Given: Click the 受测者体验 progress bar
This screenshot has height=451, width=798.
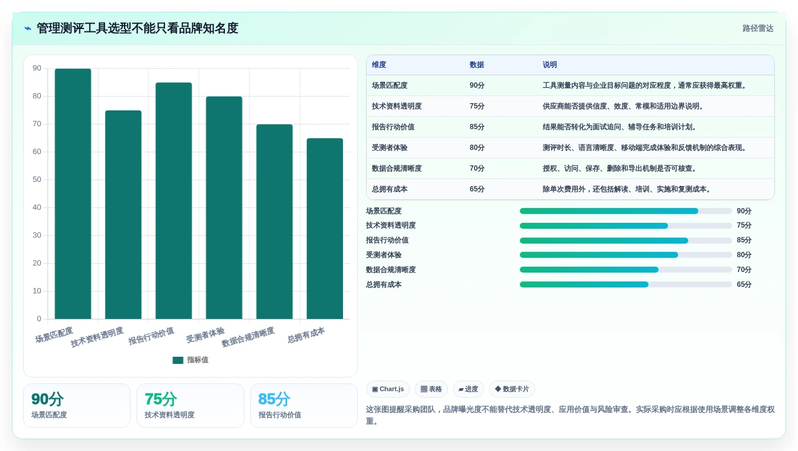Looking at the screenshot, I should [x=626, y=255].
